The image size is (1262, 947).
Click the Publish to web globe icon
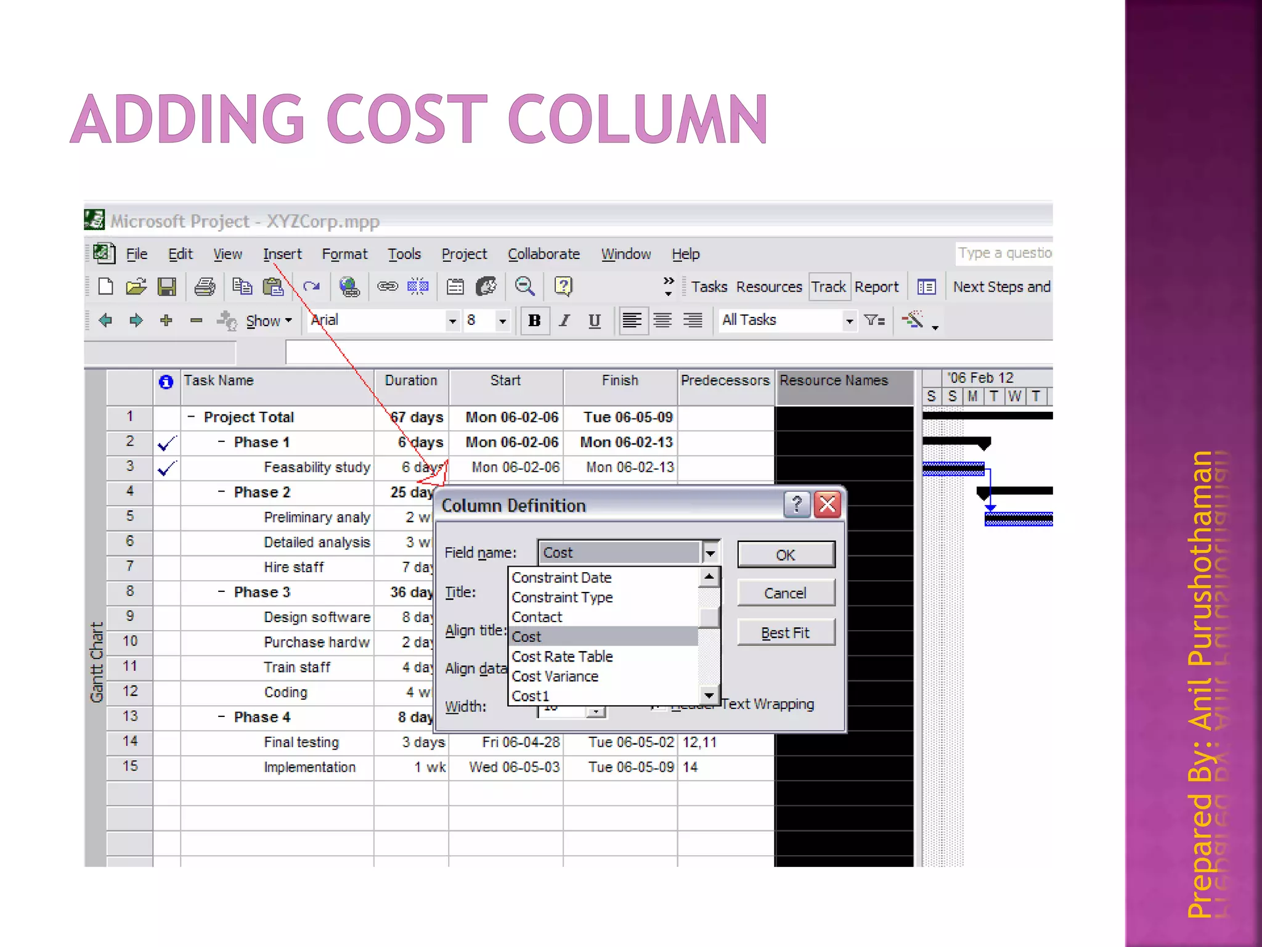pyautogui.click(x=349, y=287)
